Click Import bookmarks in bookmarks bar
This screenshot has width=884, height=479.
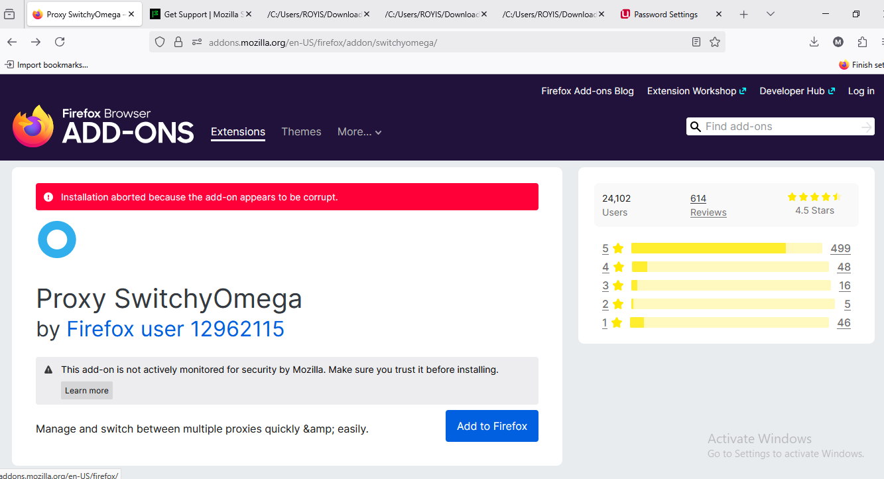pyautogui.click(x=46, y=64)
